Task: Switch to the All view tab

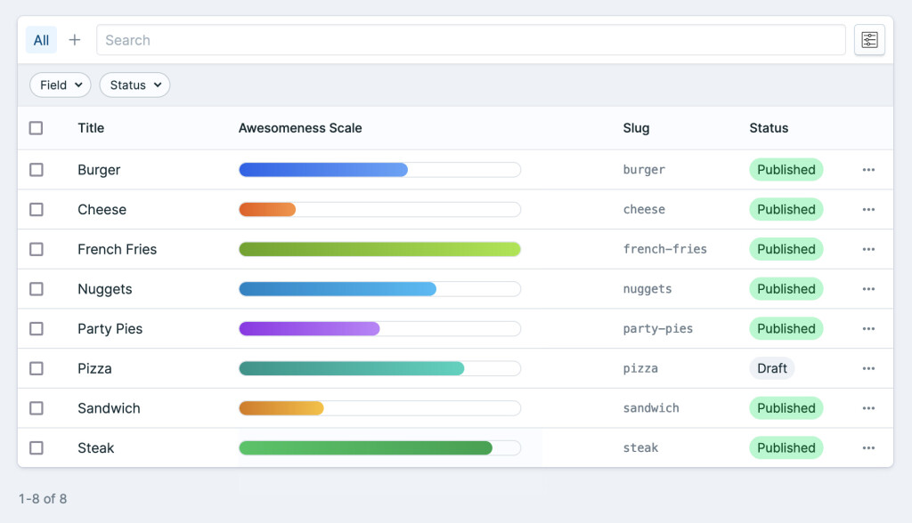Action: [x=41, y=40]
